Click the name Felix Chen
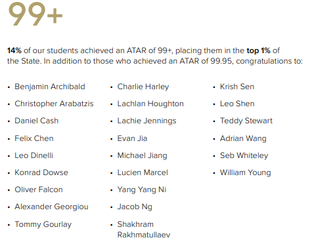Viewport: 333px width, 242px height. point(34,138)
